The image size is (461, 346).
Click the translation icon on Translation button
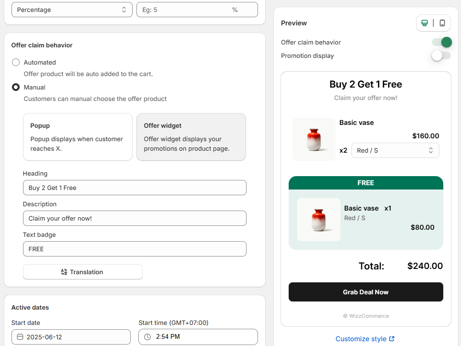(64, 272)
